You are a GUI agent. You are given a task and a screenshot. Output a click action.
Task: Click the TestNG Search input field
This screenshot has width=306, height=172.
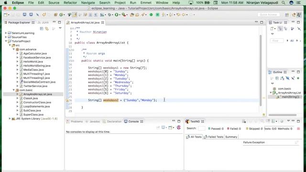[x=201, y=129]
